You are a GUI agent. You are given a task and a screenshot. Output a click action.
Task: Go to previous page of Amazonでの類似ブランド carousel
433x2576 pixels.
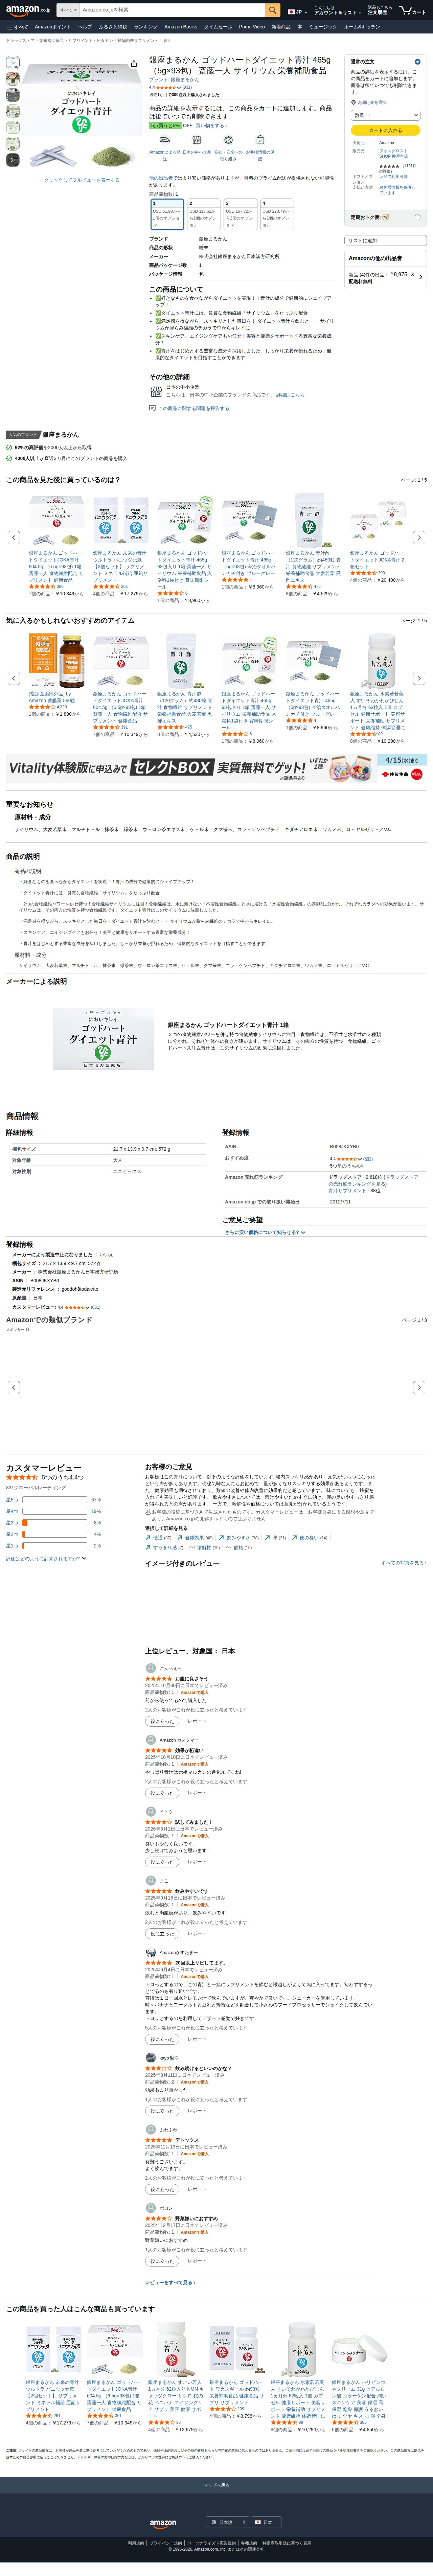[x=14, y=1387]
